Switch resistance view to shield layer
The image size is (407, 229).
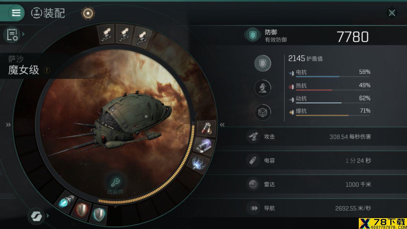coord(263,63)
